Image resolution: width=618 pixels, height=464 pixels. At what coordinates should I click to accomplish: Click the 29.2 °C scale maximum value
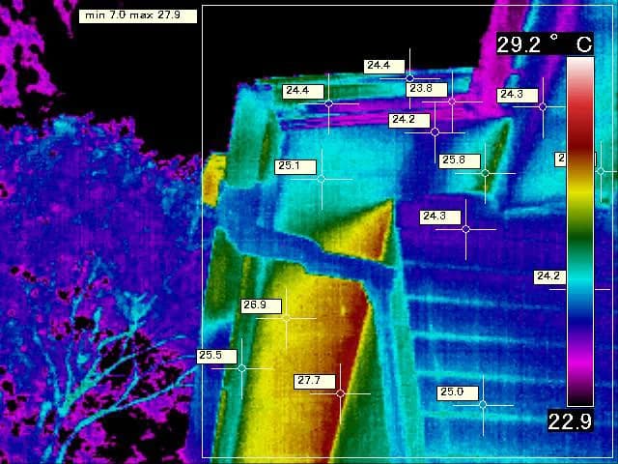click(545, 44)
